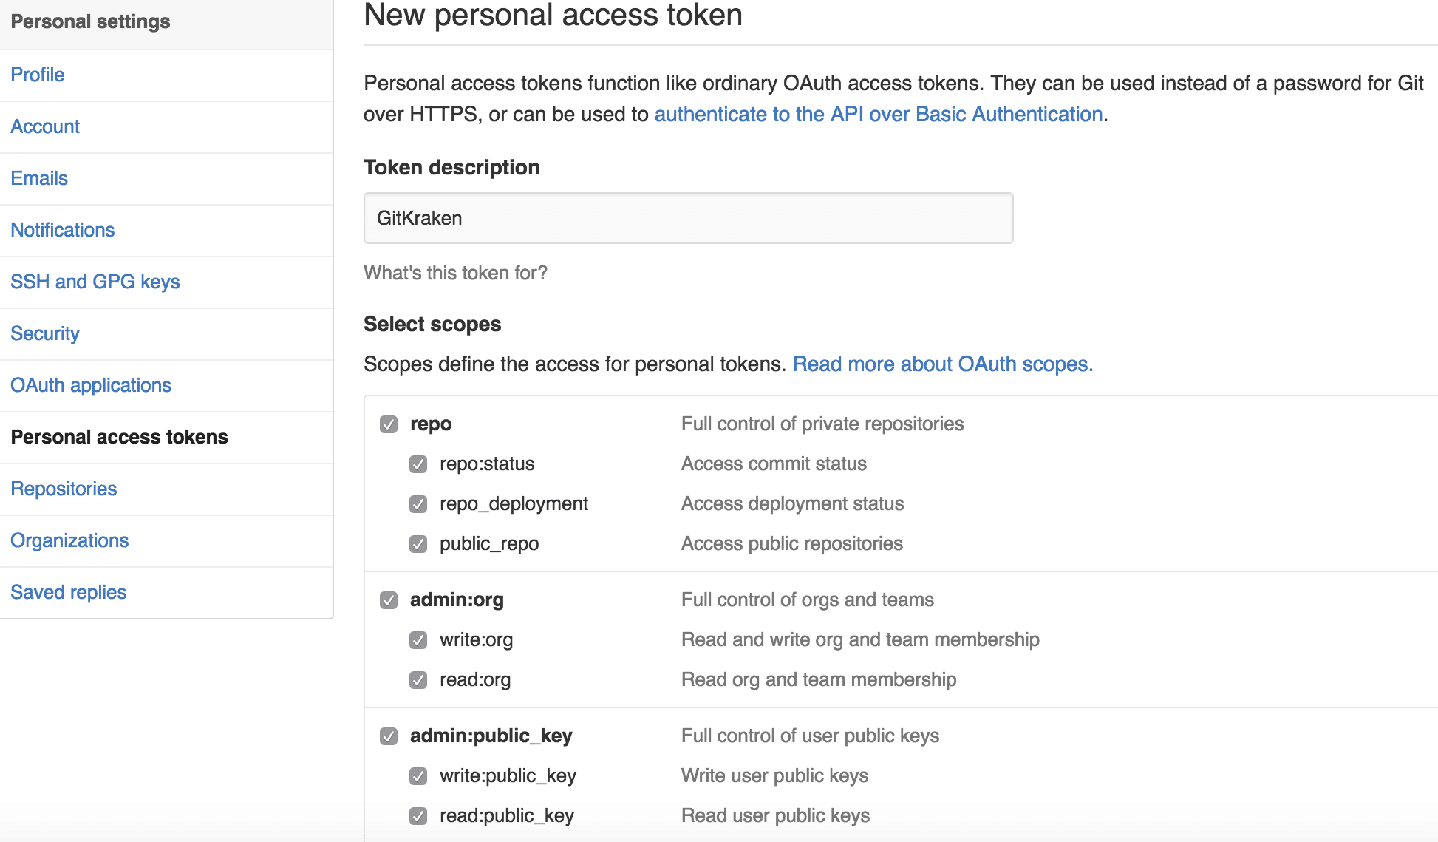Image resolution: width=1438 pixels, height=842 pixels.
Task: Toggle the read:public_key scope checkbox
Action: click(x=418, y=816)
